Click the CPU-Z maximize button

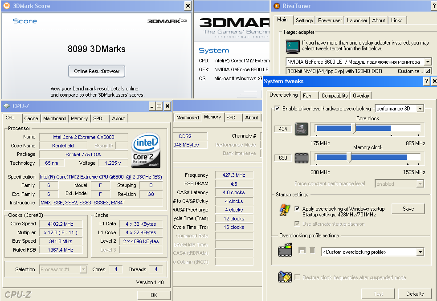pos(159,106)
